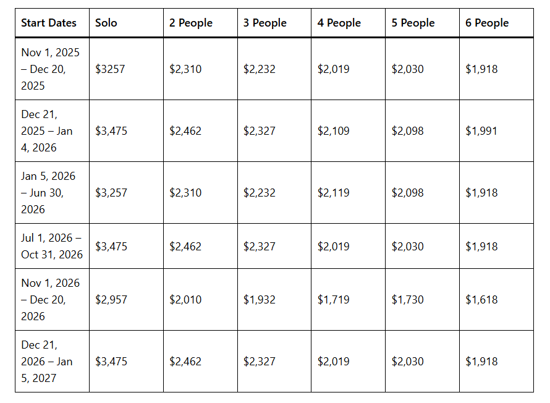Select the $2,957 Solo price cell
The image size is (550, 403).
click(111, 300)
